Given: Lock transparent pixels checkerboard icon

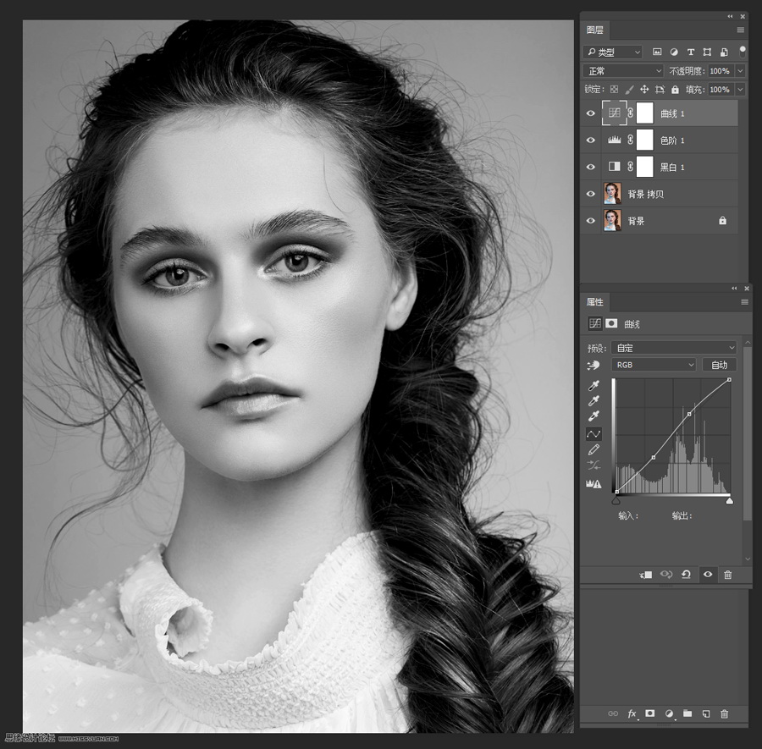Looking at the screenshot, I should [615, 90].
